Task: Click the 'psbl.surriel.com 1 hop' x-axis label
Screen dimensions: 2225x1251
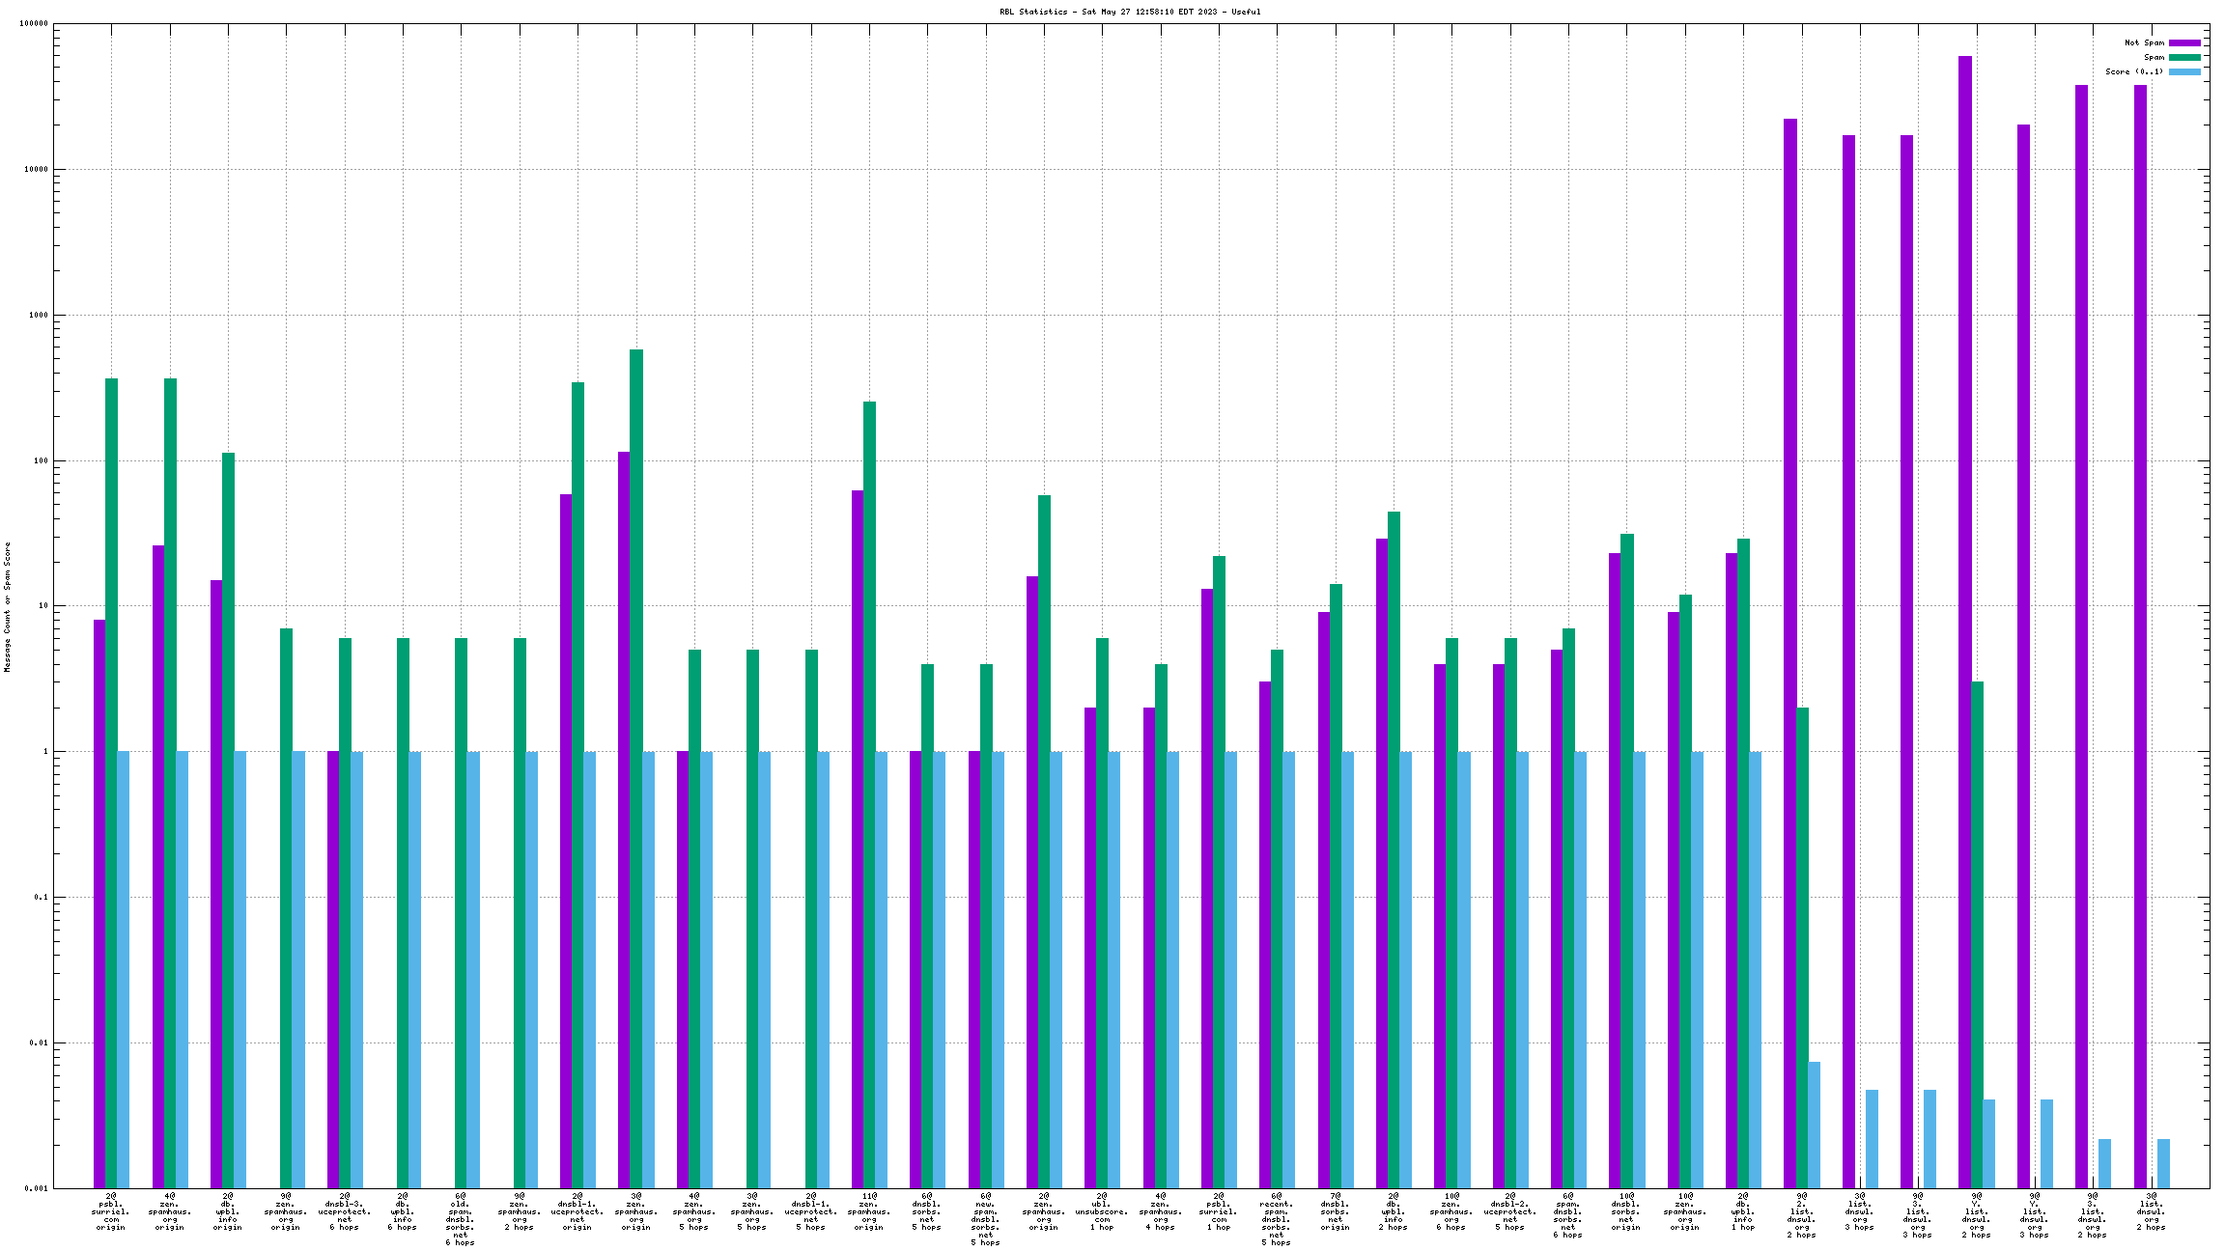Action: coord(1219,1211)
